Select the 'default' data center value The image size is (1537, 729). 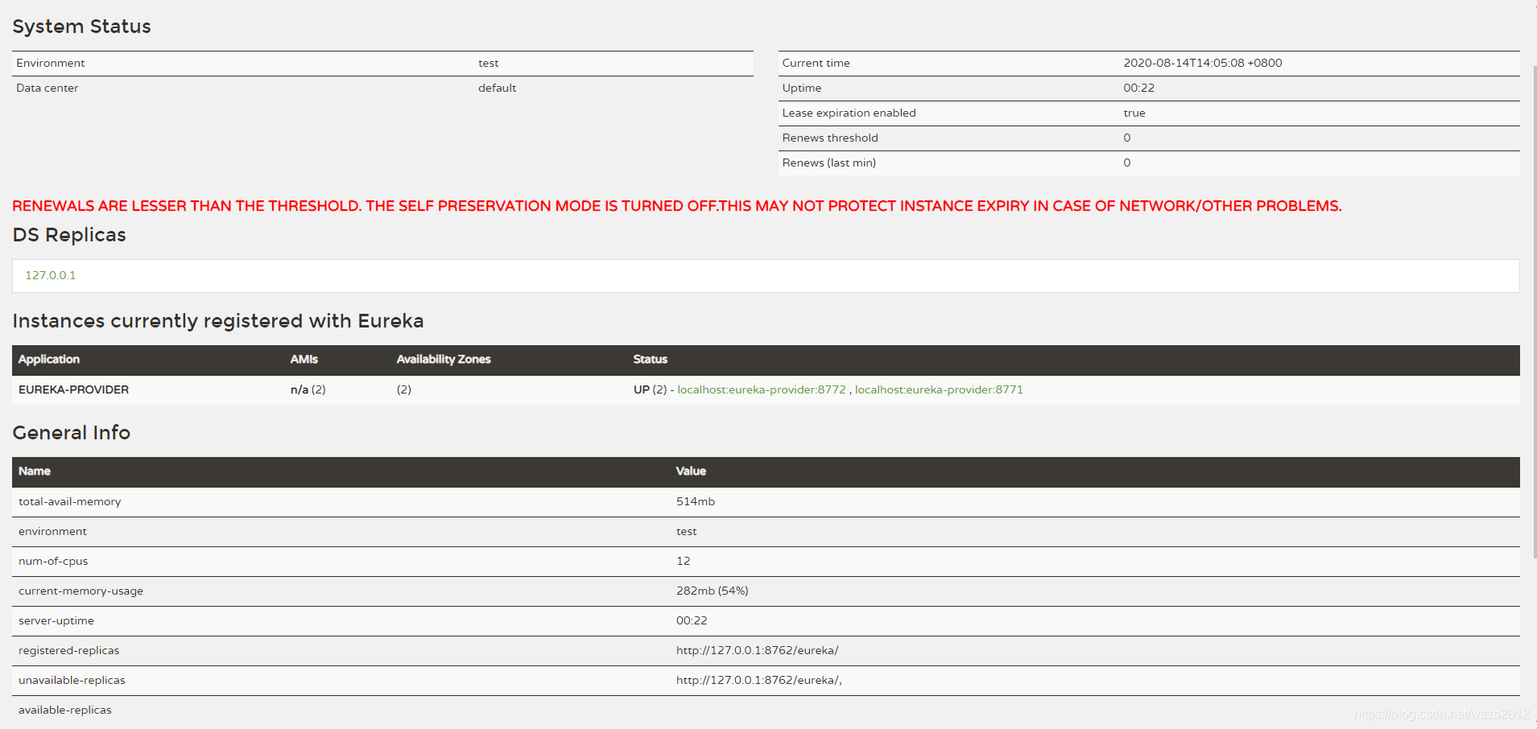(498, 89)
